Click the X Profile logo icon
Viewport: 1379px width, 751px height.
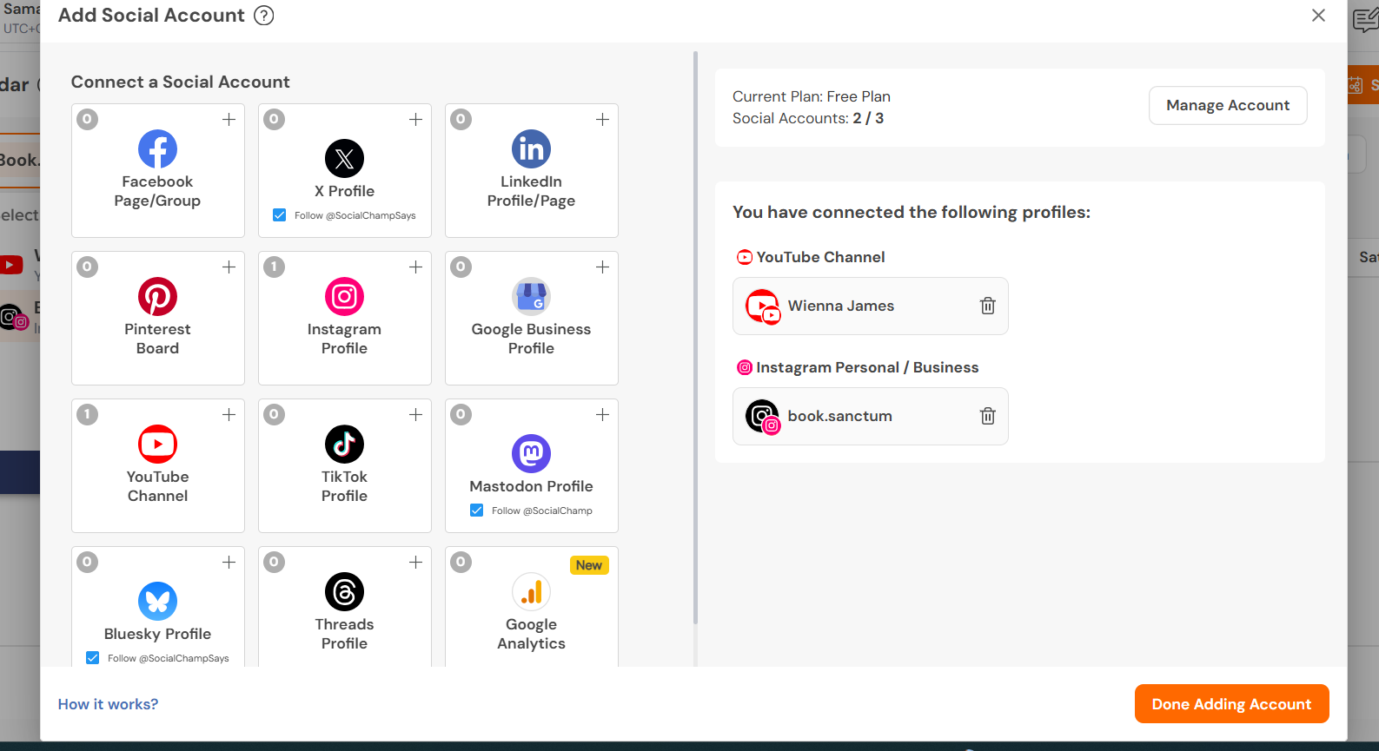point(344,159)
